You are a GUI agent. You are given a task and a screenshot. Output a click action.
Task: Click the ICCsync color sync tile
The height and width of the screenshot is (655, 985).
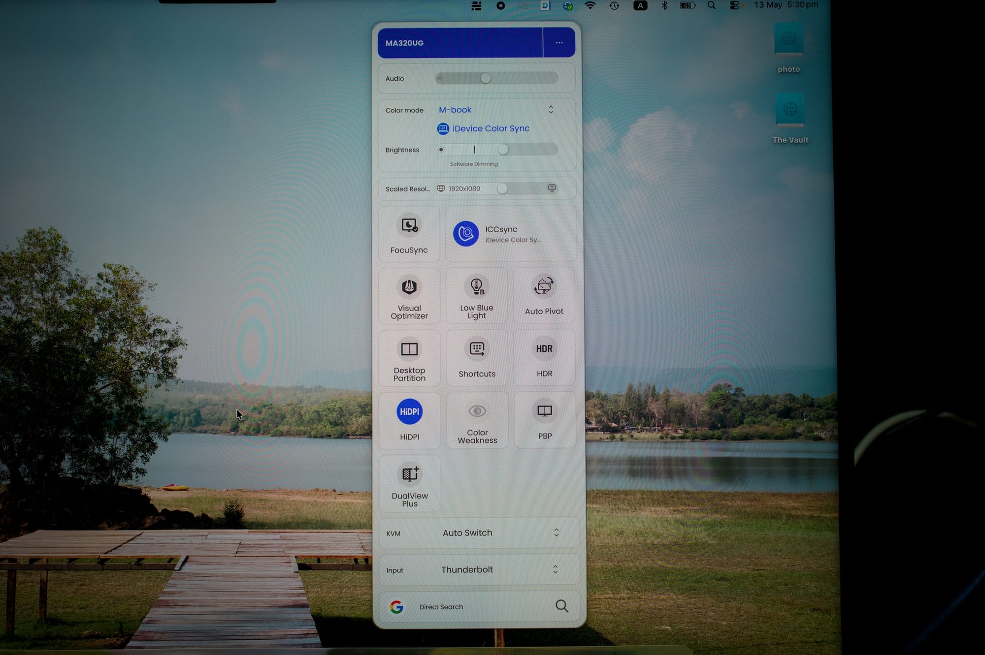[511, 234]
